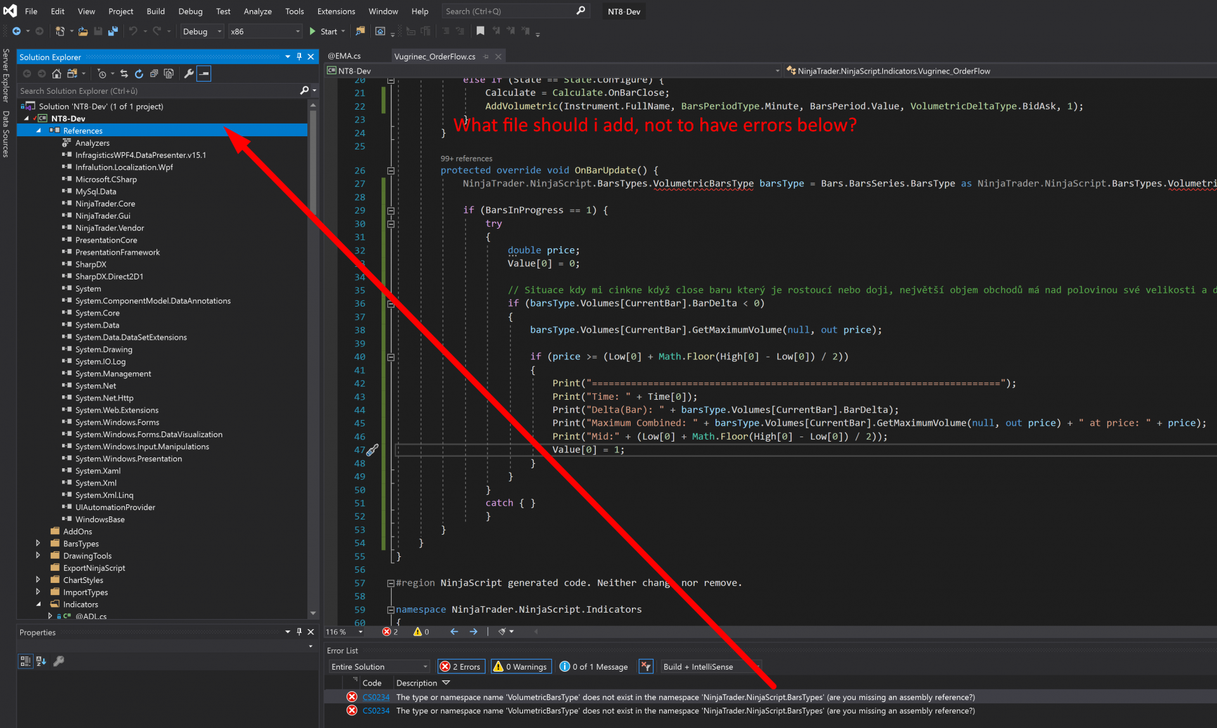Click Sync with Active Document icon
This screenshot has height=728, width=1217.
coord(124,73)
